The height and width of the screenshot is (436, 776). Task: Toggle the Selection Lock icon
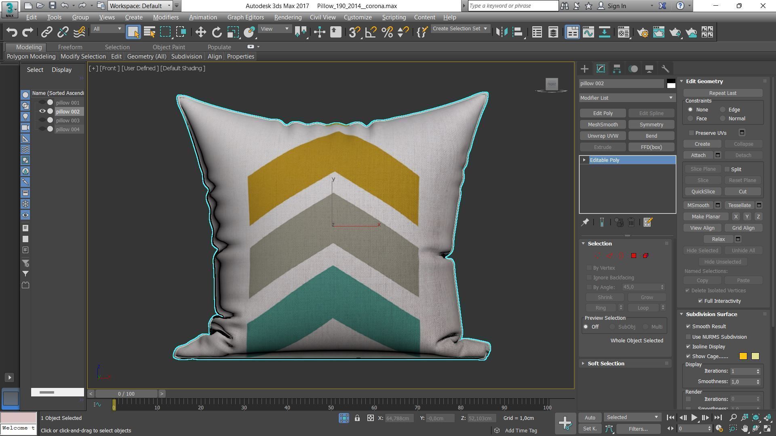point(357,418)
